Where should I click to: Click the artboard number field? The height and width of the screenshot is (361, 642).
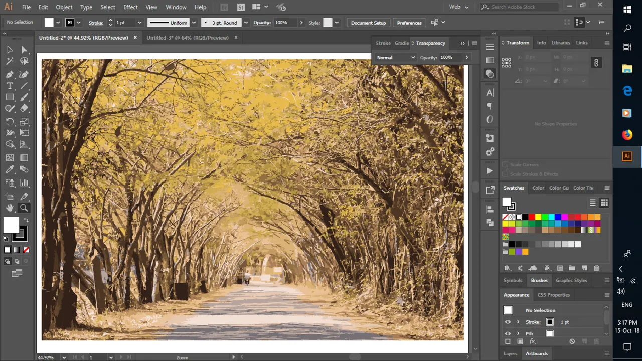tap(98, 357)
